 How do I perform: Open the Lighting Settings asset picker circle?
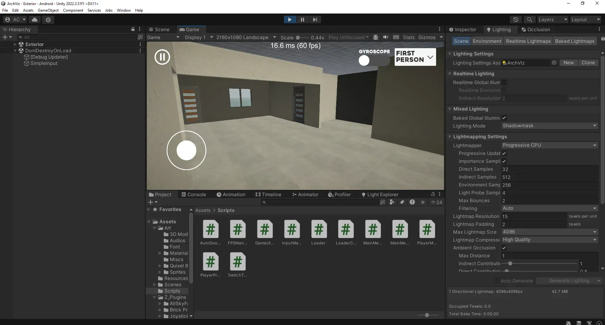click(554, 63)
